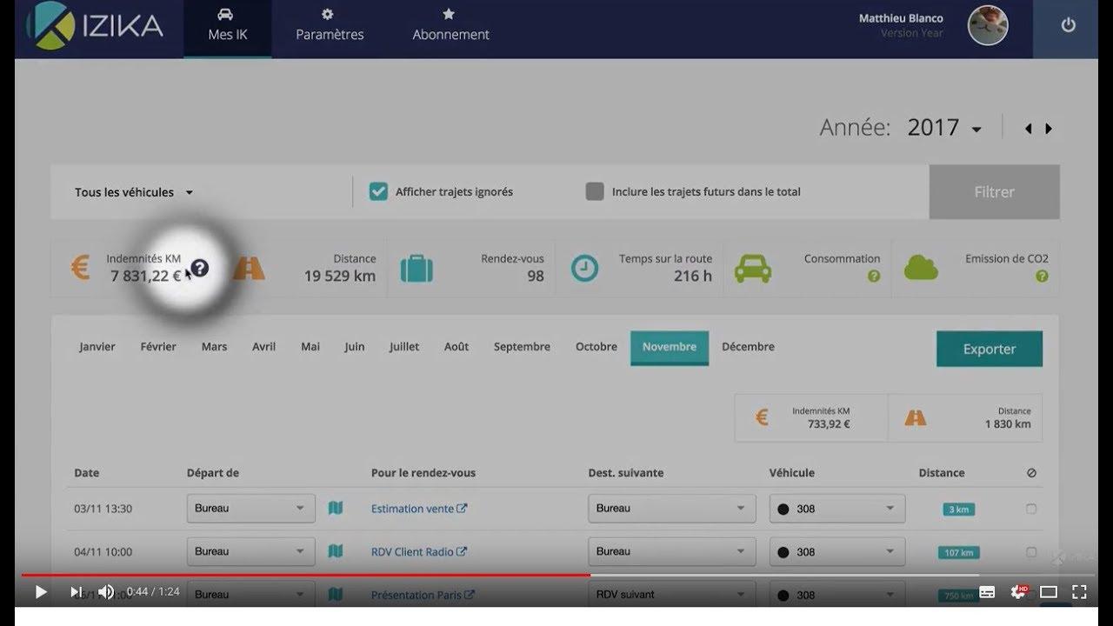This screenshot has width=1113, height=626.
Task: Switch to the Paramètres tab
Action: pyautogui.click(x=330, y=26)
